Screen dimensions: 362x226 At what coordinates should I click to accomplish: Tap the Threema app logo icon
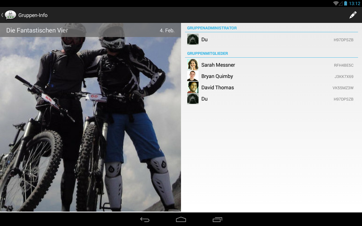10,15
